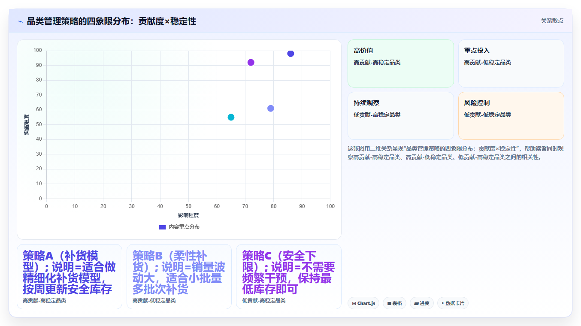Select the light-blue data point near 61
The width and height of the screenshot is (581, 326).
coord(271,109)
